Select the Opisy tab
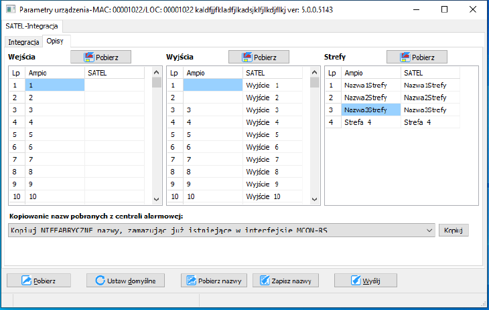Image resolution: width=489 pixels, height=310 pixels. click(x=55, y=41)
